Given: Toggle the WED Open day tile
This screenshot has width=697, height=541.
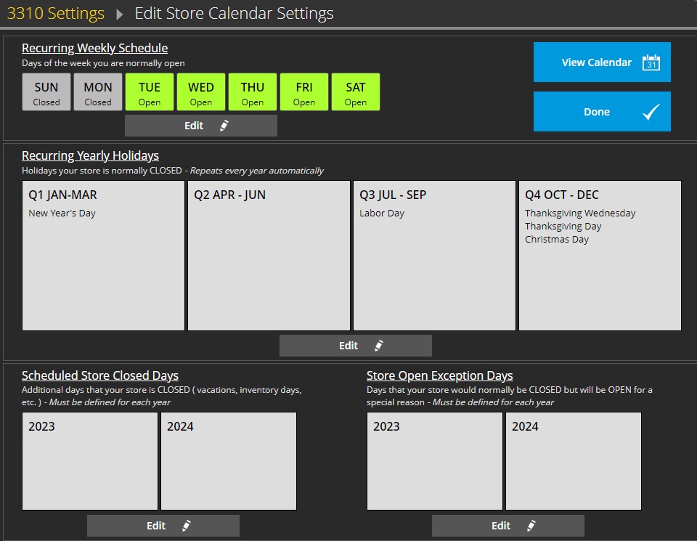Looking at the screenshot, I should pos(201,92).
